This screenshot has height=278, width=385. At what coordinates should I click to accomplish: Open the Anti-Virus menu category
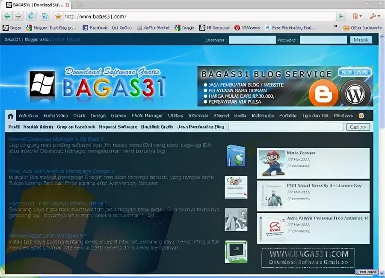(29, 116)
